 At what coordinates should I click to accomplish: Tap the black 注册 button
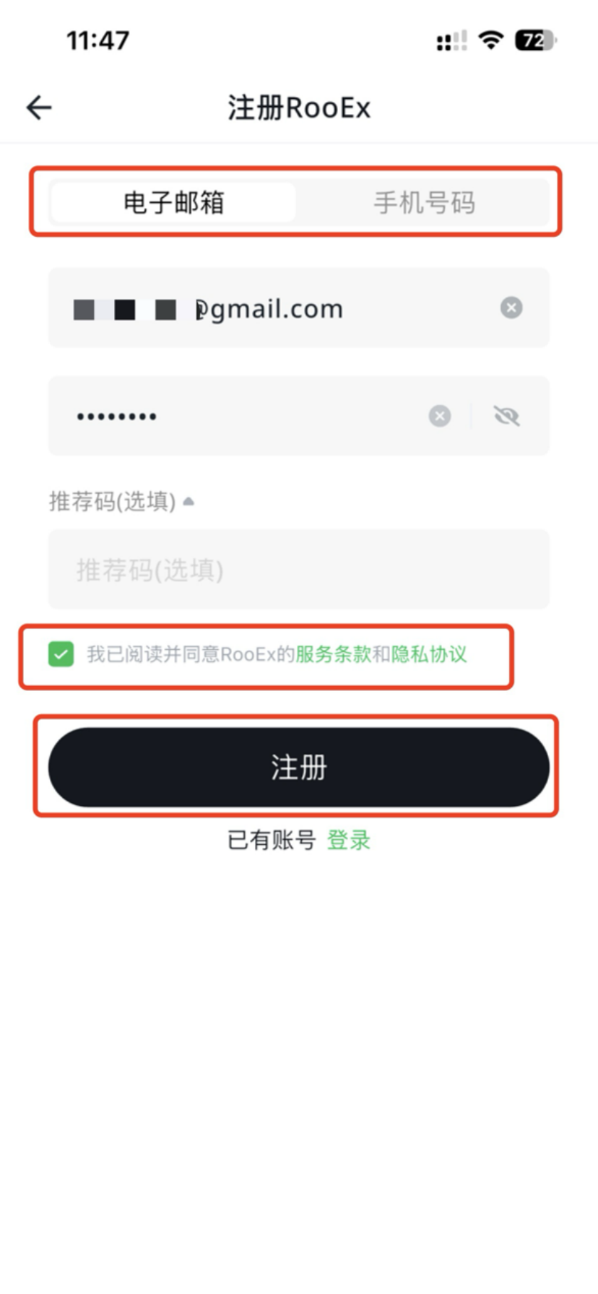coord(299,767)
